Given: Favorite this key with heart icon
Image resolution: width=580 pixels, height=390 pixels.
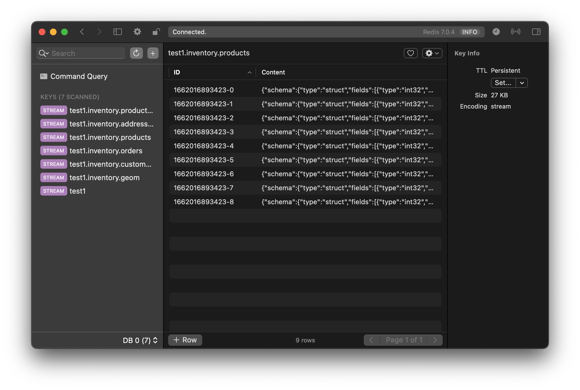Looking at the screenshot, I should (410, 53).
